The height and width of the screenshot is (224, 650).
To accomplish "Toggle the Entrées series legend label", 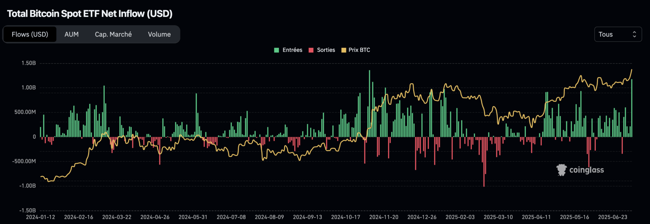I will pos(292,50).
